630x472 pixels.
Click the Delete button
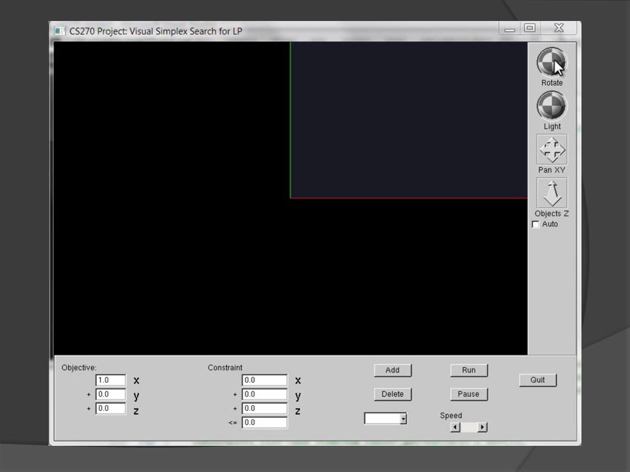(392, 394)
